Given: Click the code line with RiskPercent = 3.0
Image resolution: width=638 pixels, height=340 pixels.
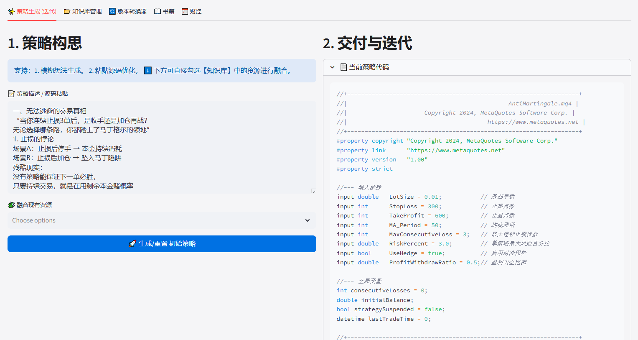Looking at the screenshot, I should coord(443,244).
